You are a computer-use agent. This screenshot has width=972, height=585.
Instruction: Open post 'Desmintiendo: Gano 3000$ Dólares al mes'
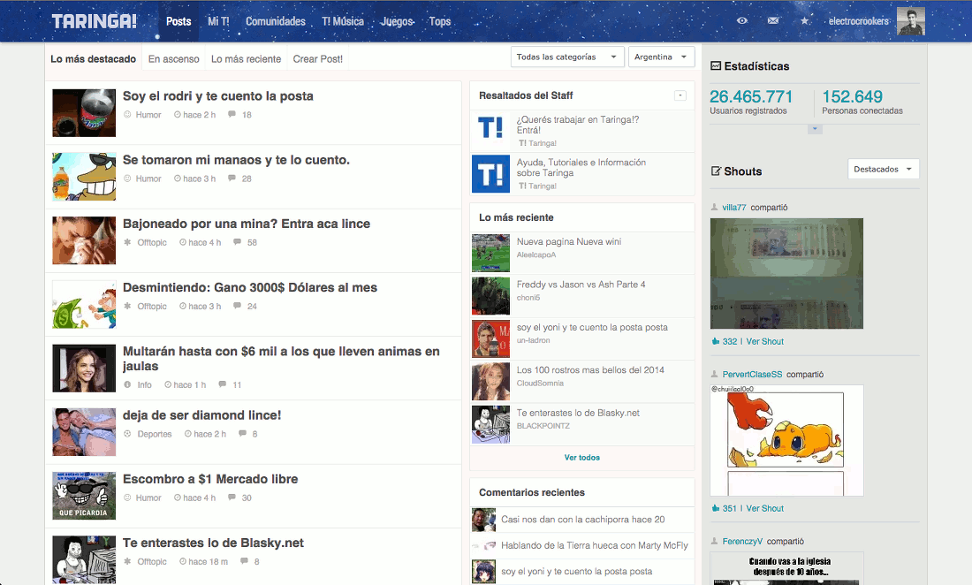[250, 287]
